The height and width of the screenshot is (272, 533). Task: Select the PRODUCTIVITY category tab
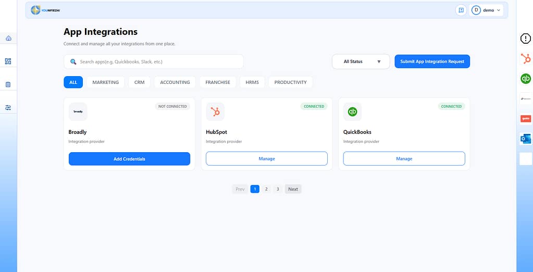(290, 82)
